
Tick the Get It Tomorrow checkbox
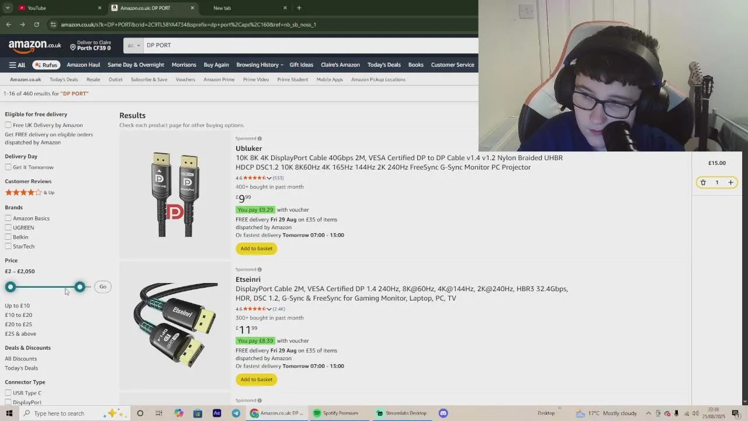tap(8, 167)
